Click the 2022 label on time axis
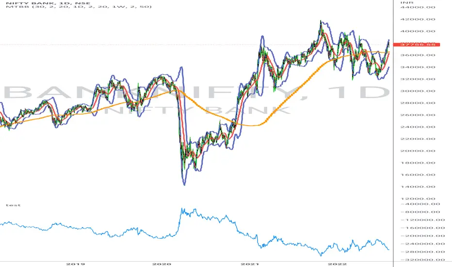452x267 pixels. 338,264
